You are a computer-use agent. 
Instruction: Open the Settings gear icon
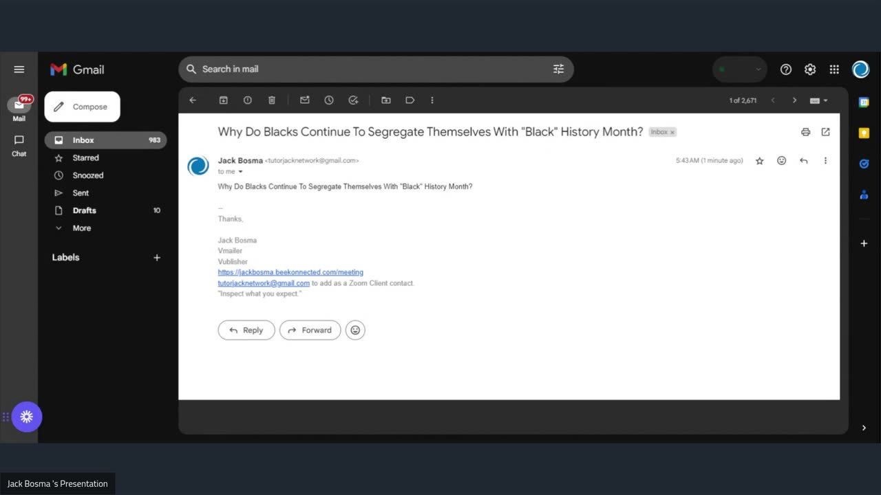(810, 69)
